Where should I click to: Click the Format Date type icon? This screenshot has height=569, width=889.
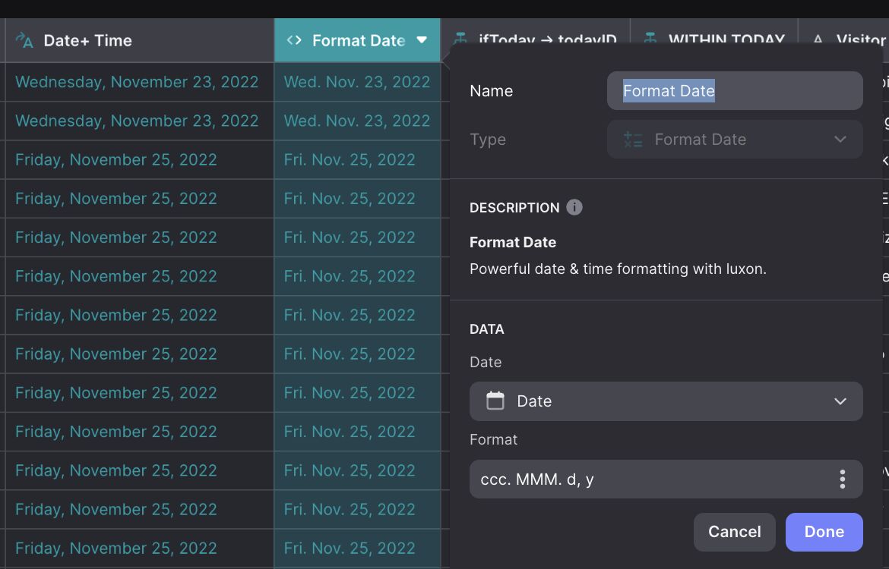click(633, 140)
